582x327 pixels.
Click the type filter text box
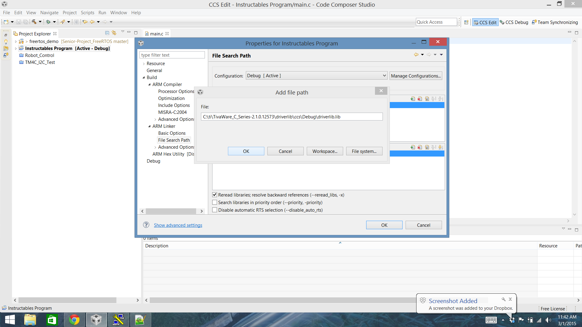click(x=172, y=55)
